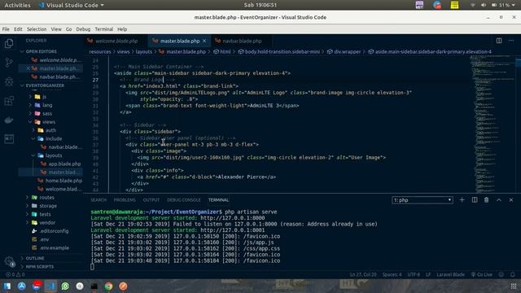
Task: Open the Terminal menu
Action: (104, 29)
